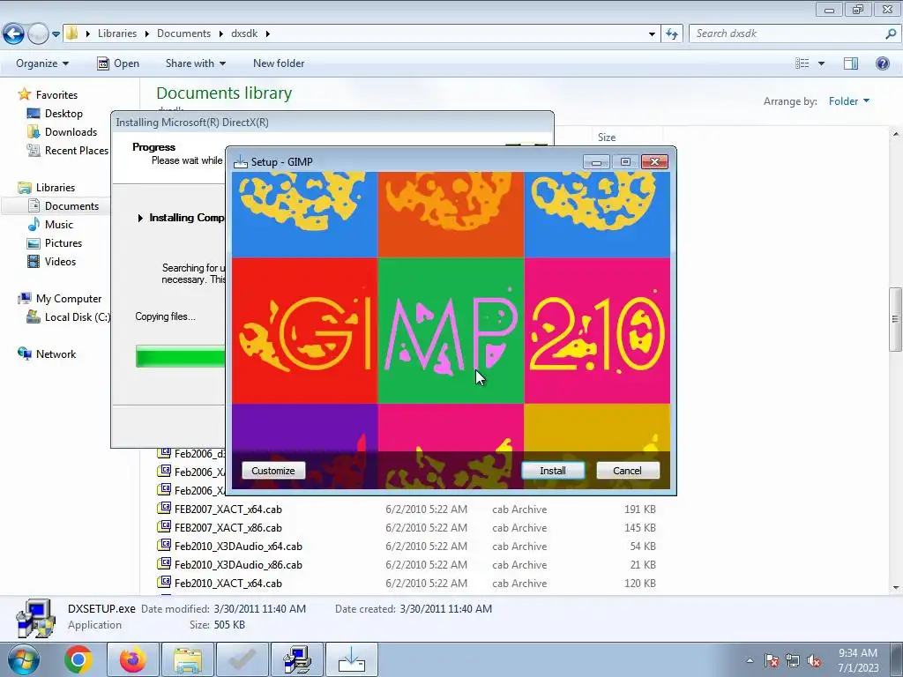
Task: Click cab icon of FEB2007_XACT_x64.cab
Action: (x=164, y=509)
